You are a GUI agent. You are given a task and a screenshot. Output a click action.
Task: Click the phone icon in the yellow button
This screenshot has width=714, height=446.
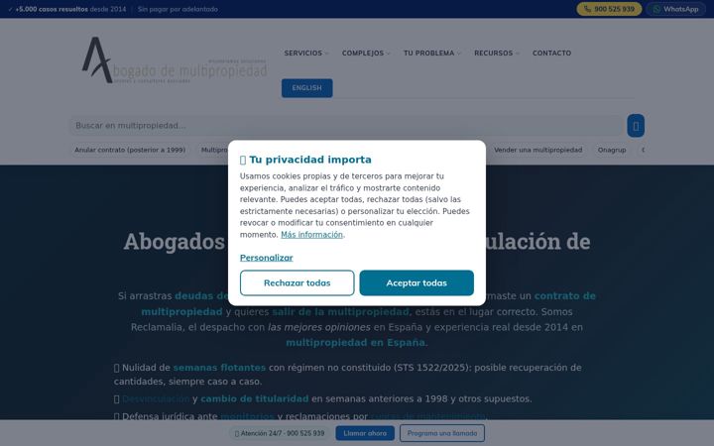tap(587, 9)
